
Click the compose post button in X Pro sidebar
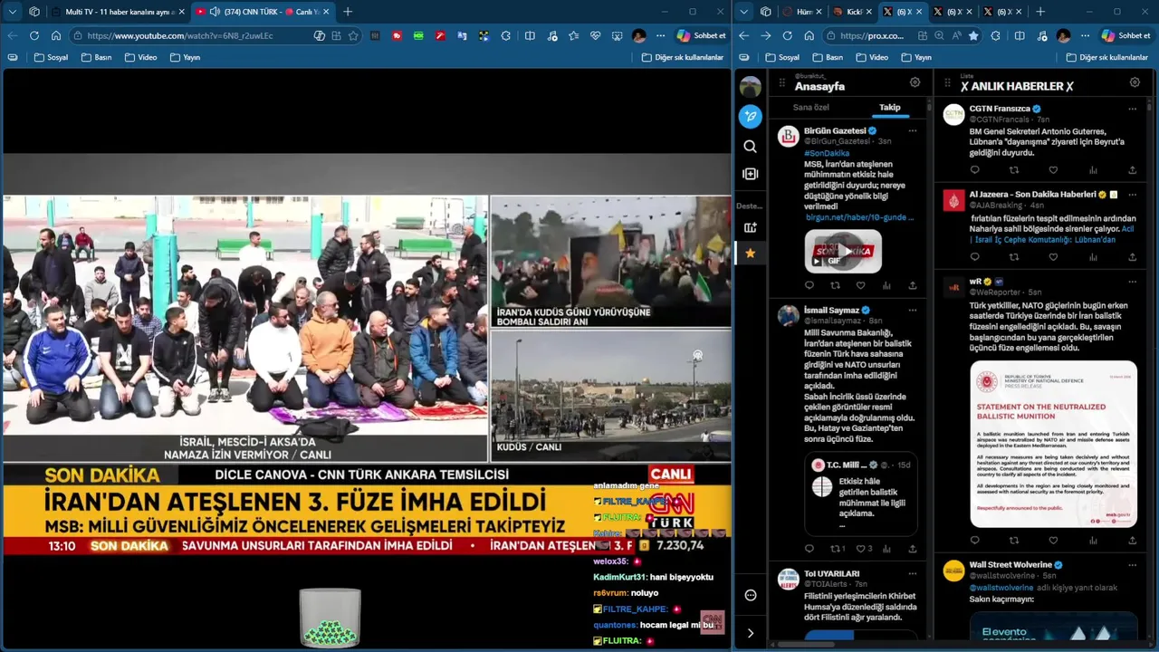(x=750, y=116)
